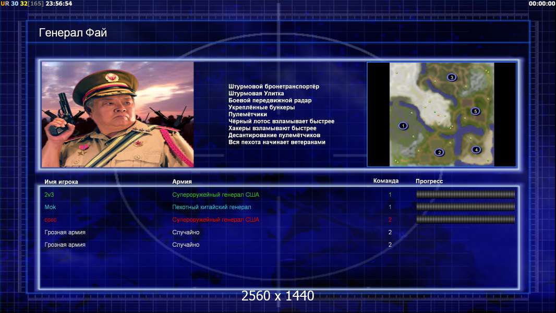Click column header 'Имя игрока'

[61, 182]
